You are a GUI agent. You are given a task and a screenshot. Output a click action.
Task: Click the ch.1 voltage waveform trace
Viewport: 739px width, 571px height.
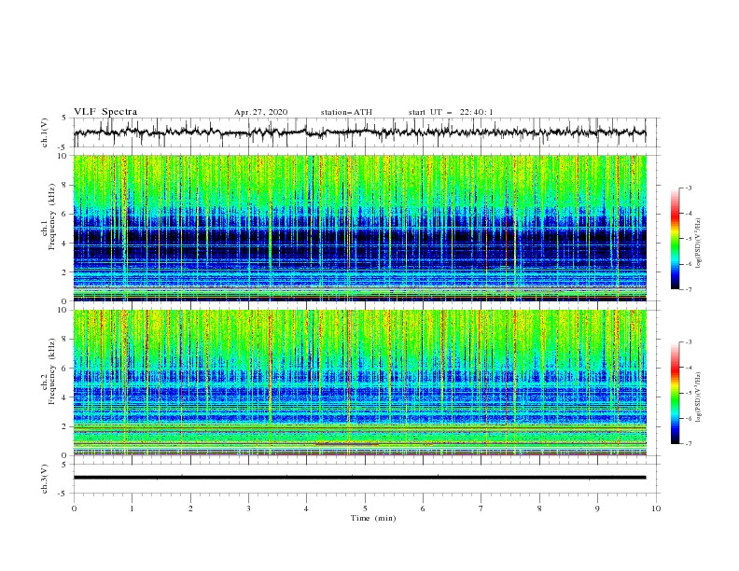[359, 132]
